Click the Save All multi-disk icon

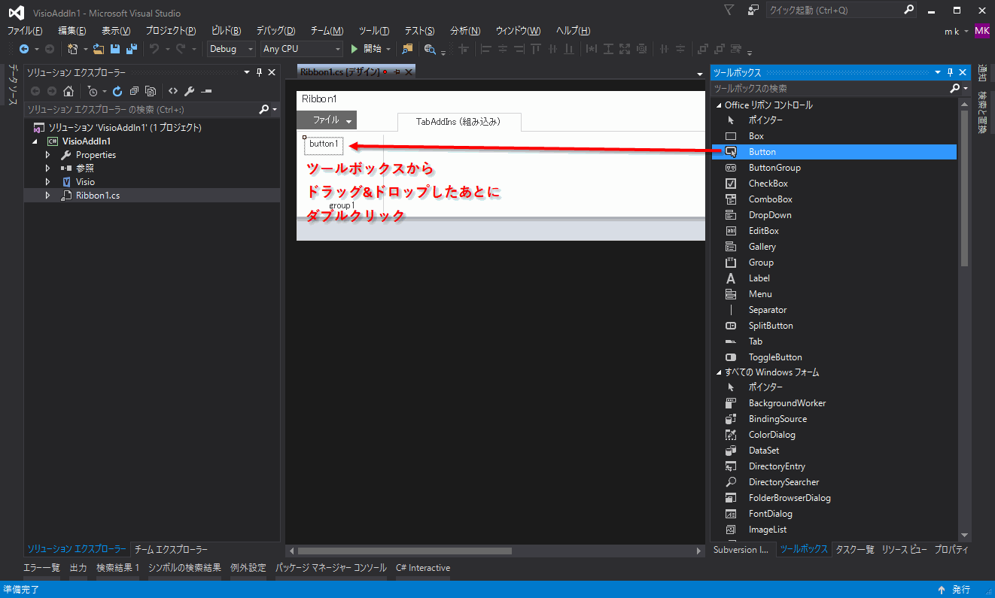[x=131, y=49]
